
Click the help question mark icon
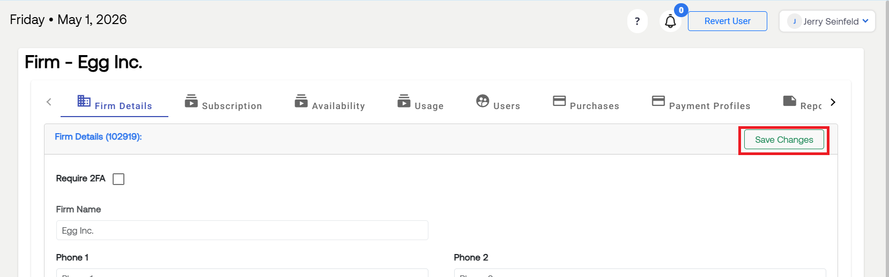(x=637, y=21)
